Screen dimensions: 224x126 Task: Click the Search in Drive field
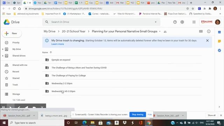point(101,22)
